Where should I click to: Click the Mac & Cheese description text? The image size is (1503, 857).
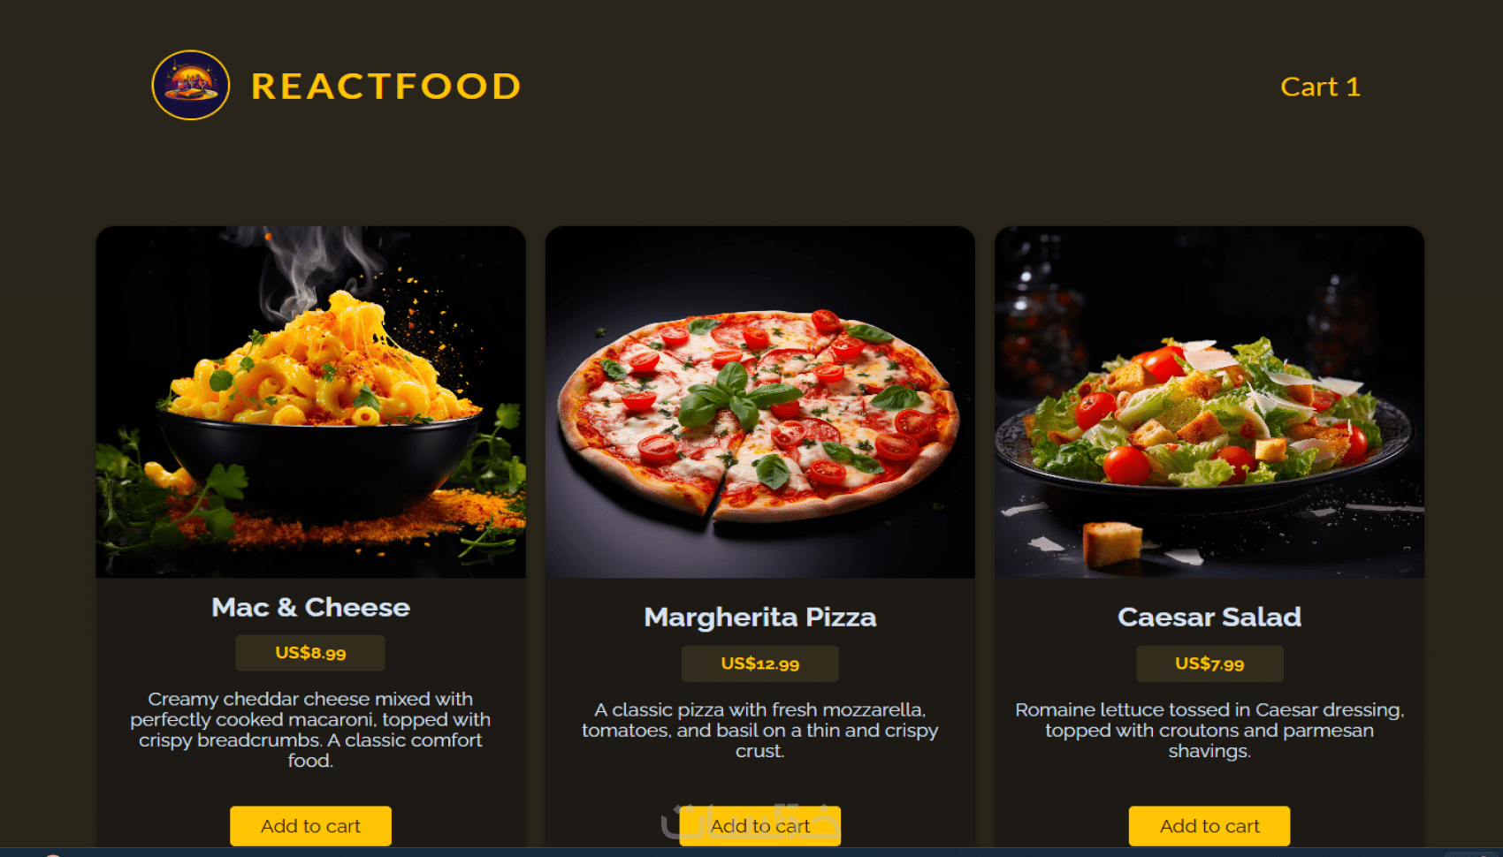point(310,730)
